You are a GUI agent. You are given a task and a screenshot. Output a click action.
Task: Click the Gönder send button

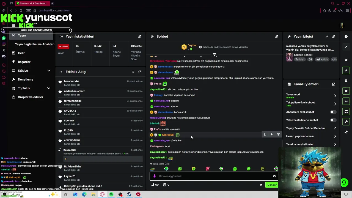(272, 185)
